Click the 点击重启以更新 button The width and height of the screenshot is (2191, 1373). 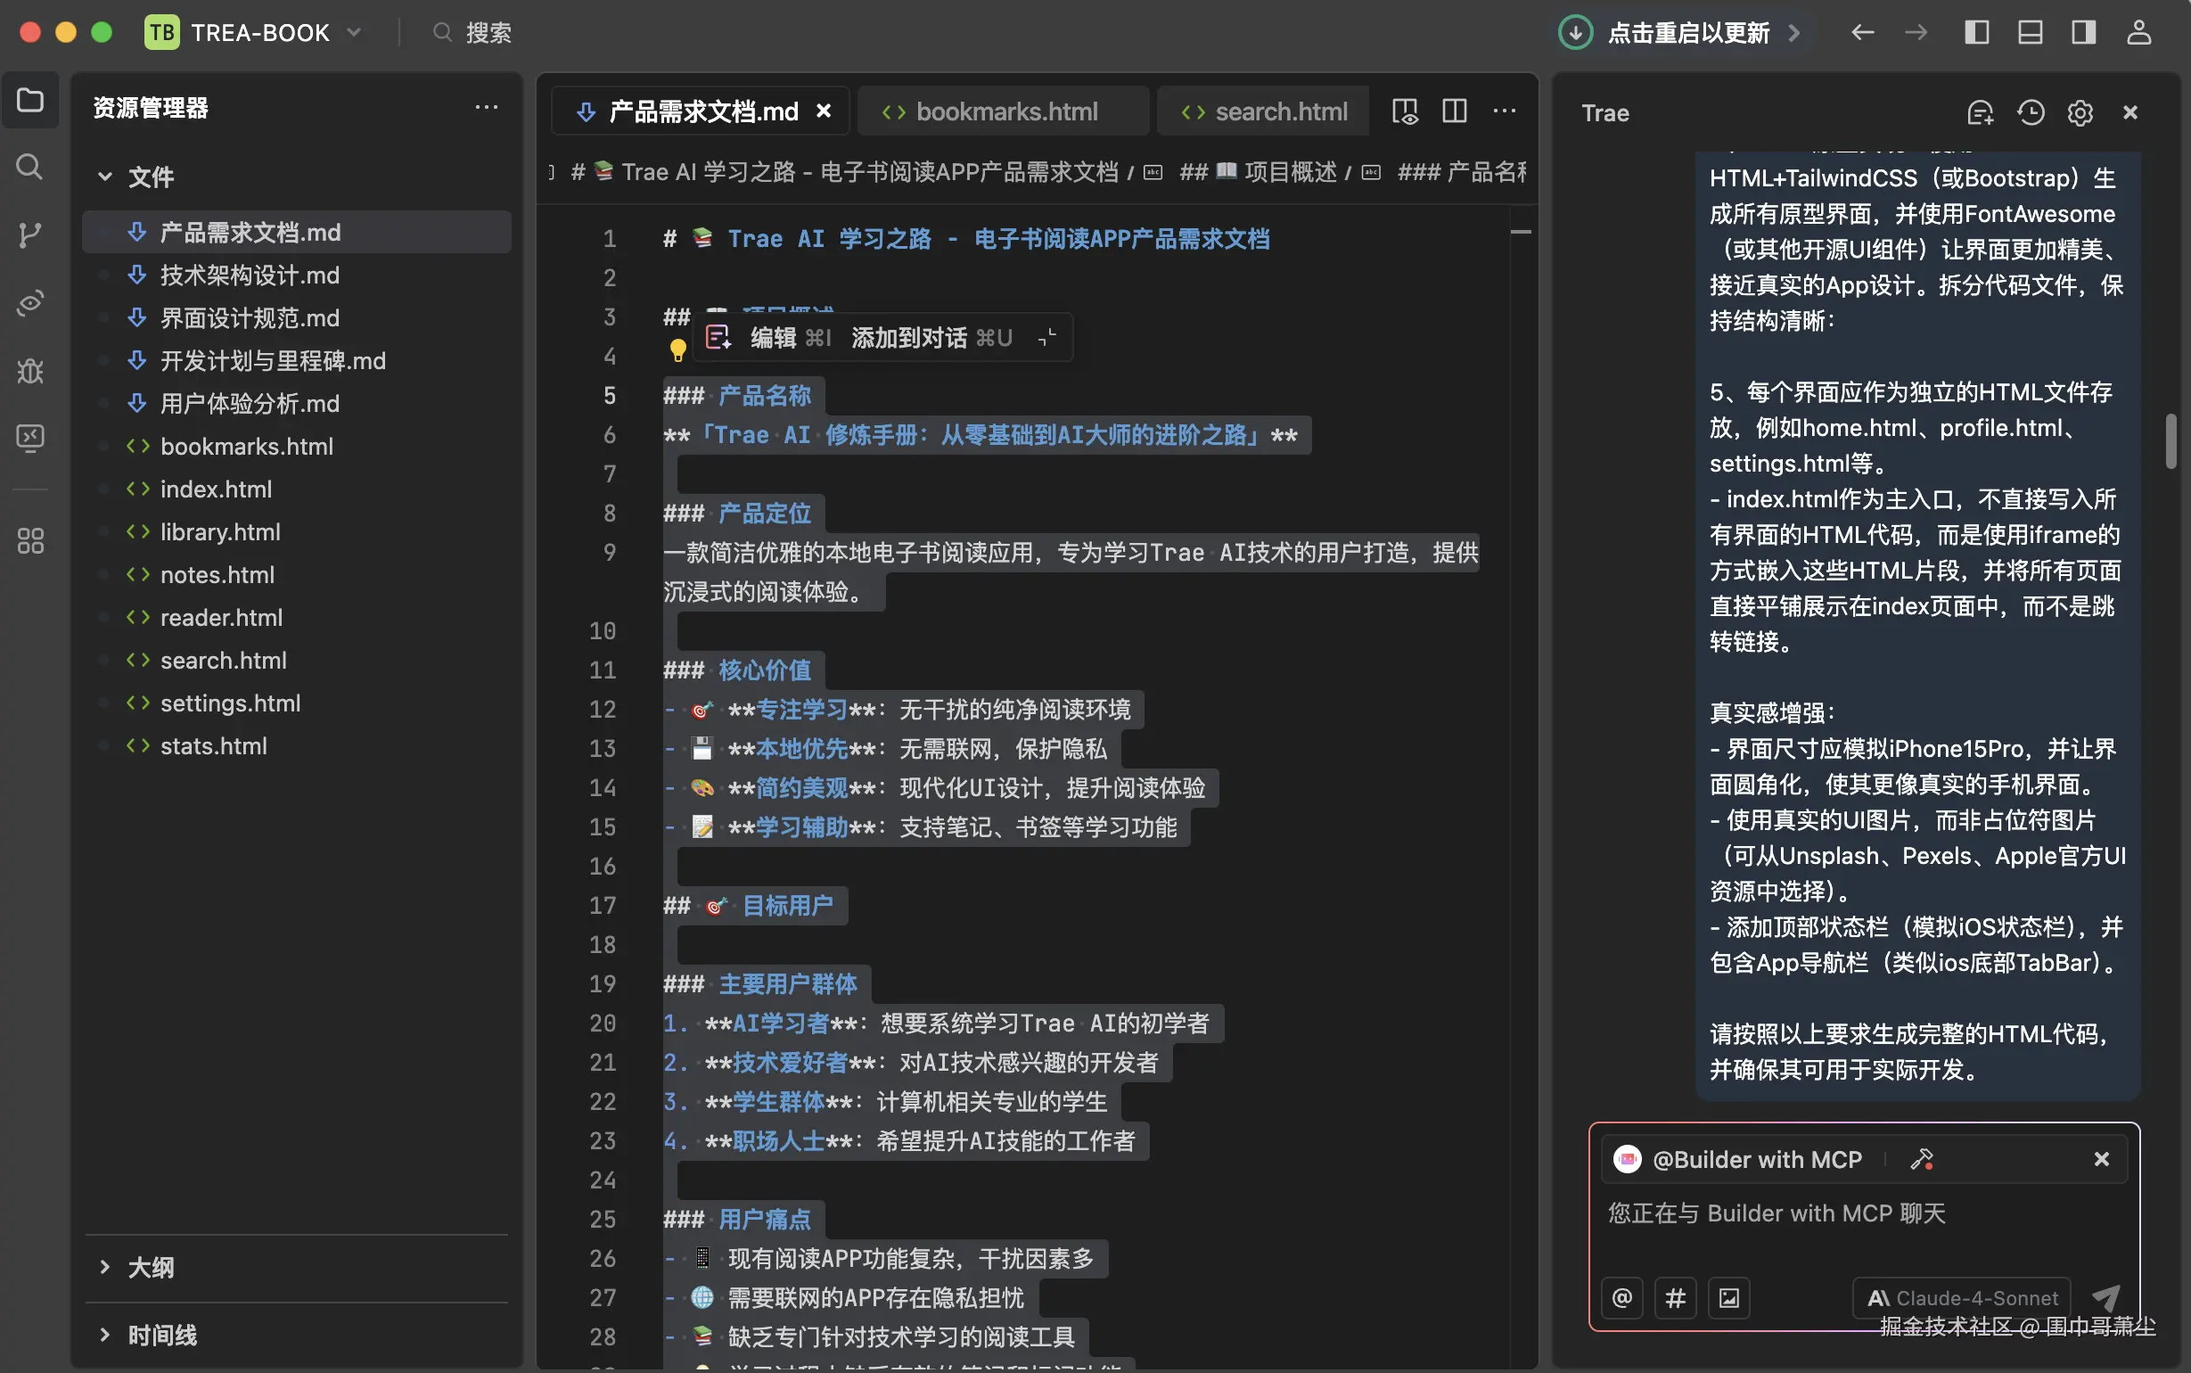pyautogui.click(x=1688, y=32)
